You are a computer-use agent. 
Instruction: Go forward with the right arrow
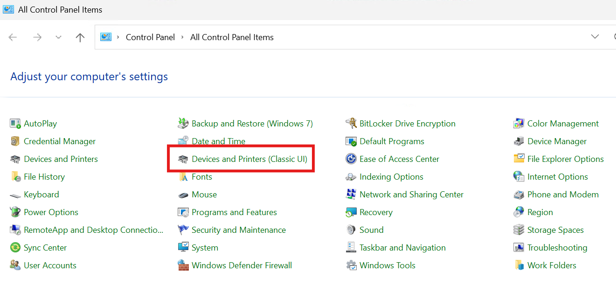(x=37, y=37)
